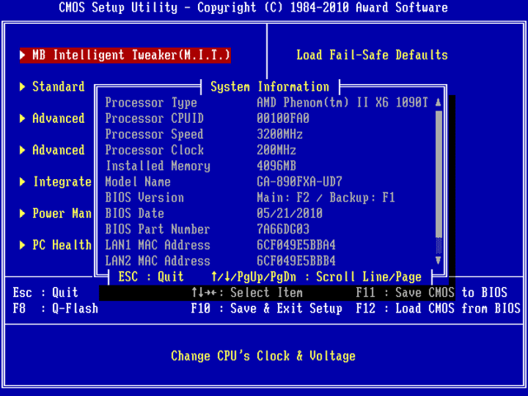Image resolution: width=528 pixels, height=396 pixels.
Task: Click the 7A66DG03 value
Action: pos(283,229)
